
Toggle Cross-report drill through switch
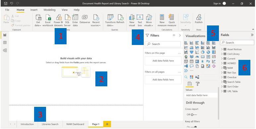[194, 115]
